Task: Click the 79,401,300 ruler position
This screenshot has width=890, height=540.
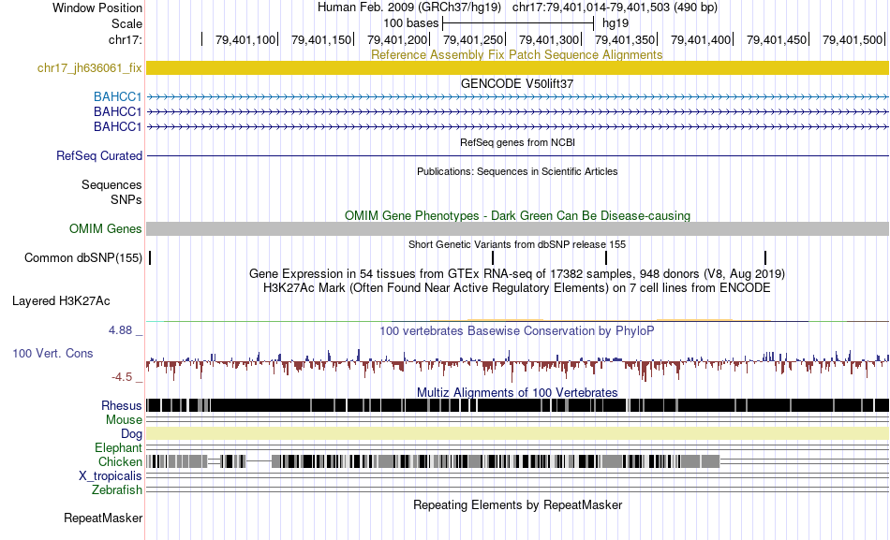Action: point(549,39)
